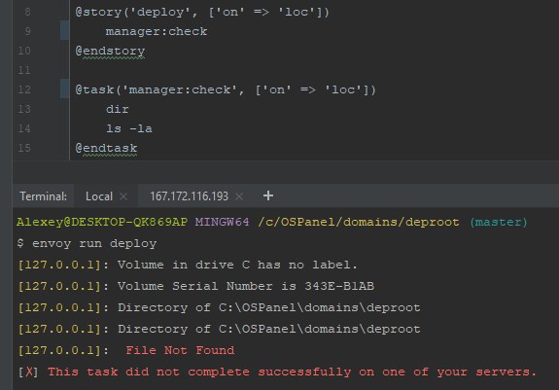Open the 167.172.116.193 terminal tab
This screenshot has height=390, width=559.
tap(189, 196)
